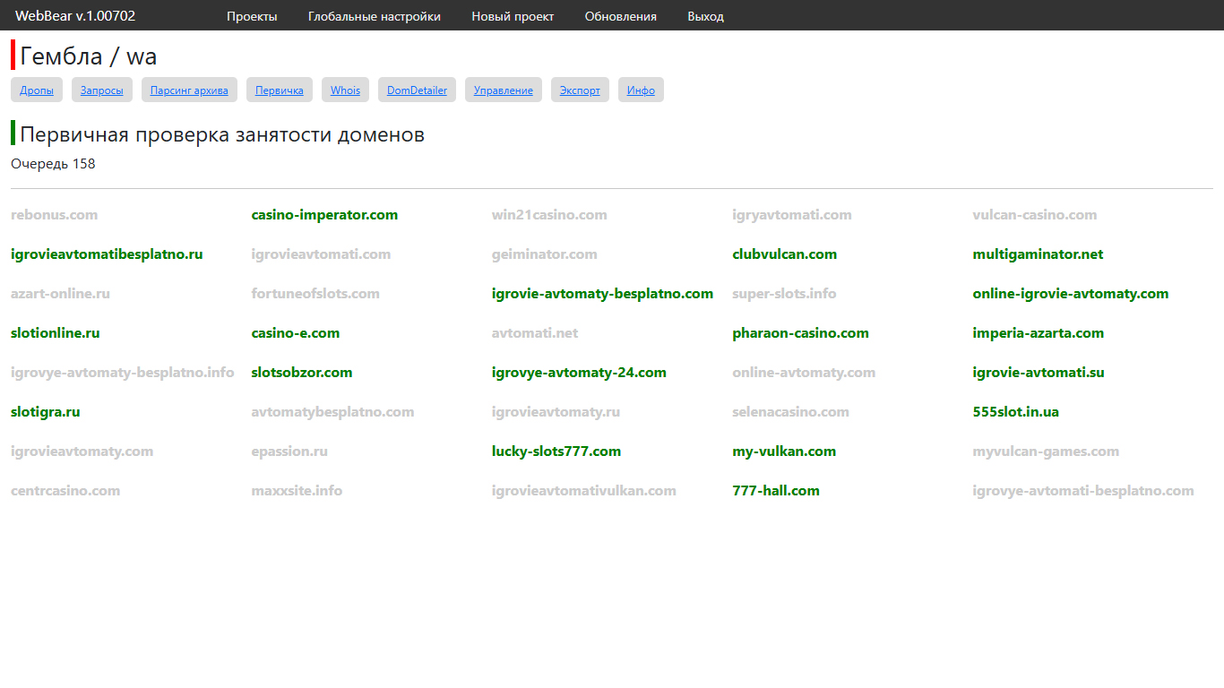Open lucky-slots777.com domain entry

(x=556, y=451)
